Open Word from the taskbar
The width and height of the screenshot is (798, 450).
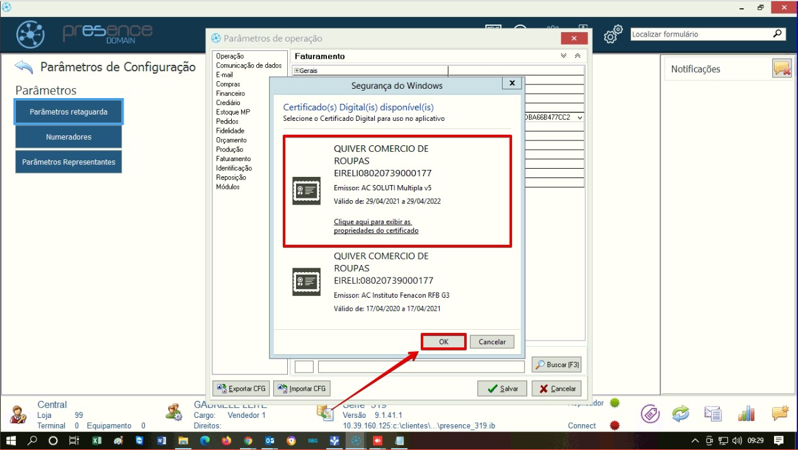(x=161, y=441)
